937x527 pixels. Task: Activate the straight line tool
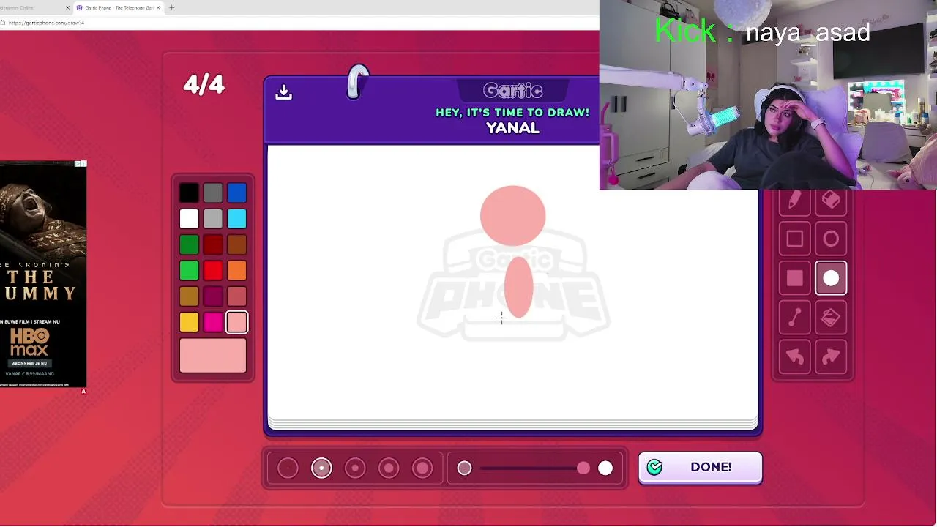point(794,317)
